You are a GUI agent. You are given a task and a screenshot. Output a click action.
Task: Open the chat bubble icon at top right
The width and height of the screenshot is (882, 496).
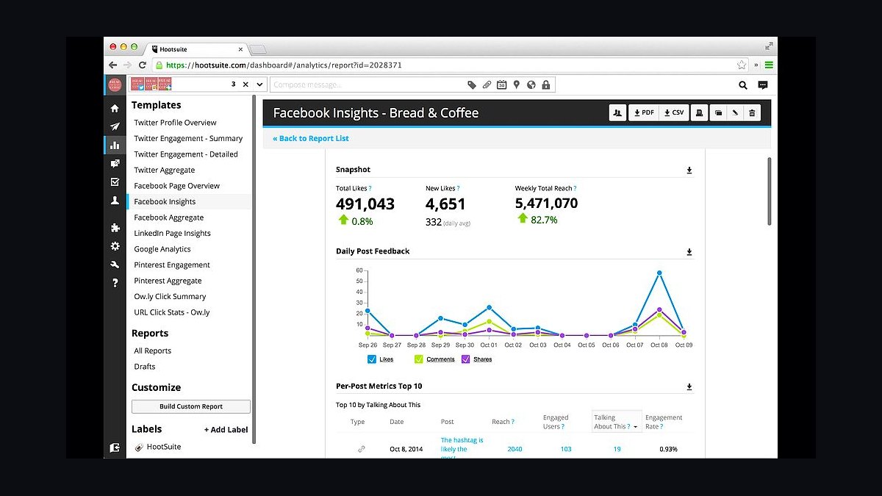click(763, 85)
